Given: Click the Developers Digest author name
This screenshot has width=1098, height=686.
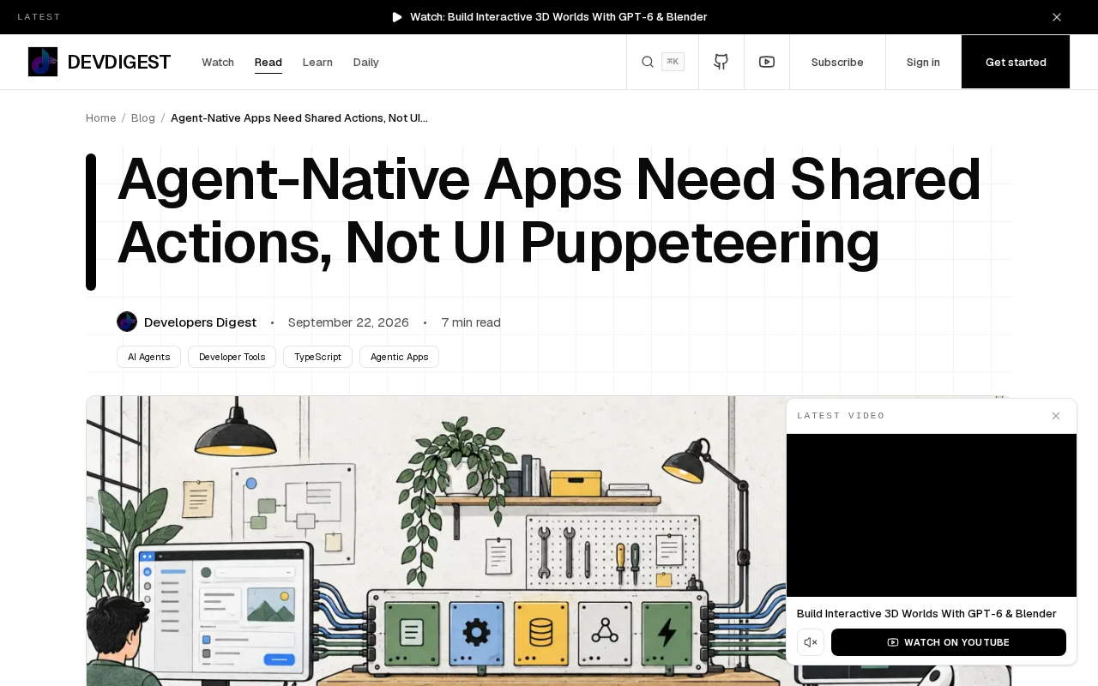Looking at the screenshot, I should [x=200, y=322].
